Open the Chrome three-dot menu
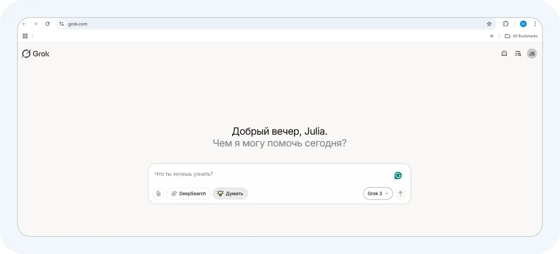 pos(535,24)
